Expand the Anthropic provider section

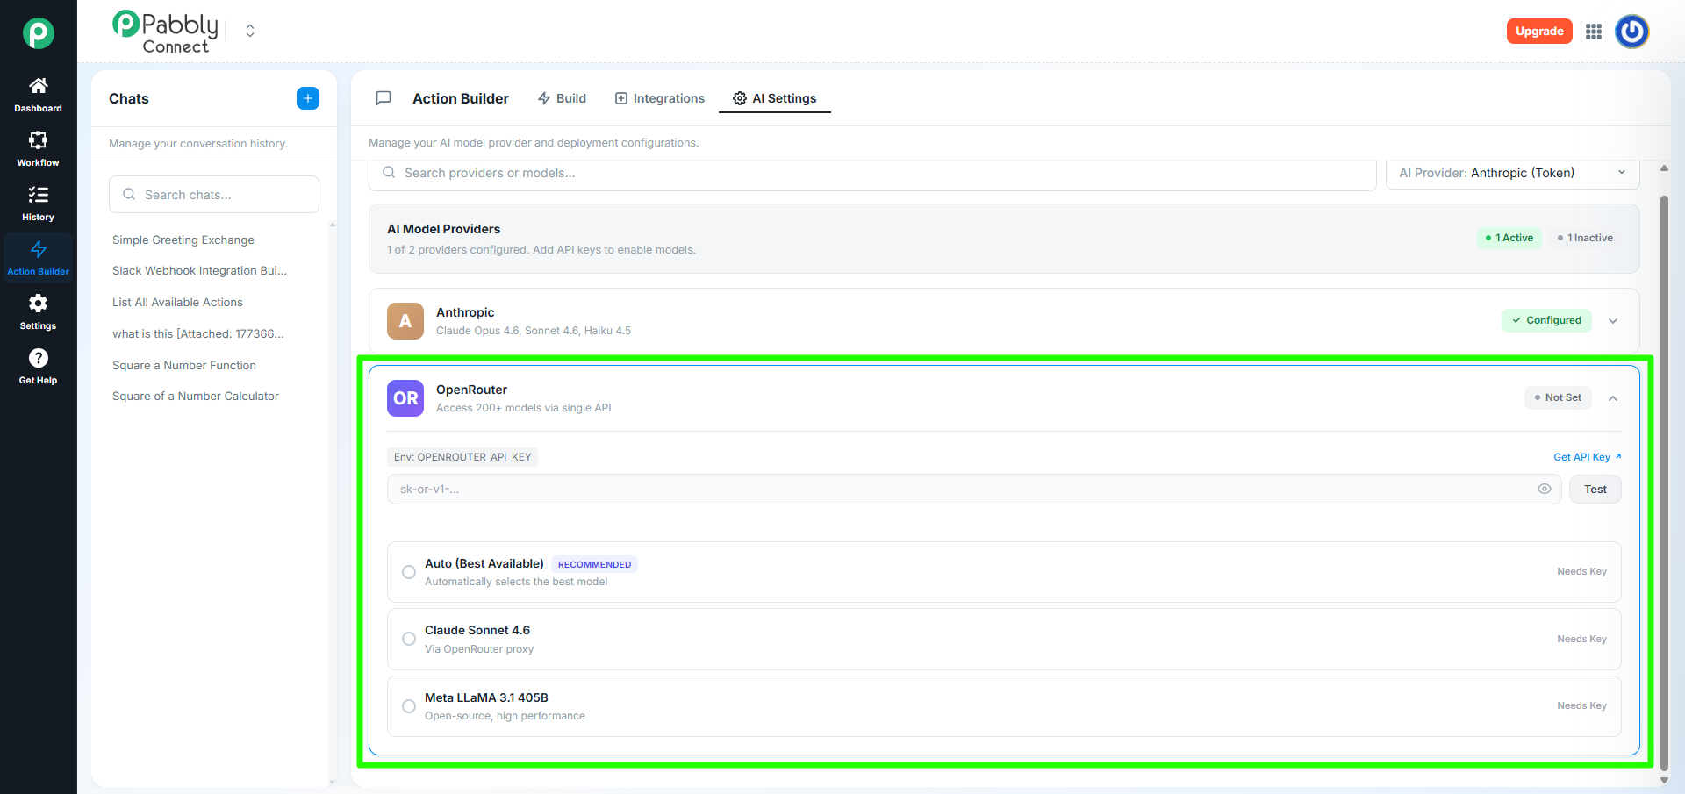click(x=1612, y=321)
